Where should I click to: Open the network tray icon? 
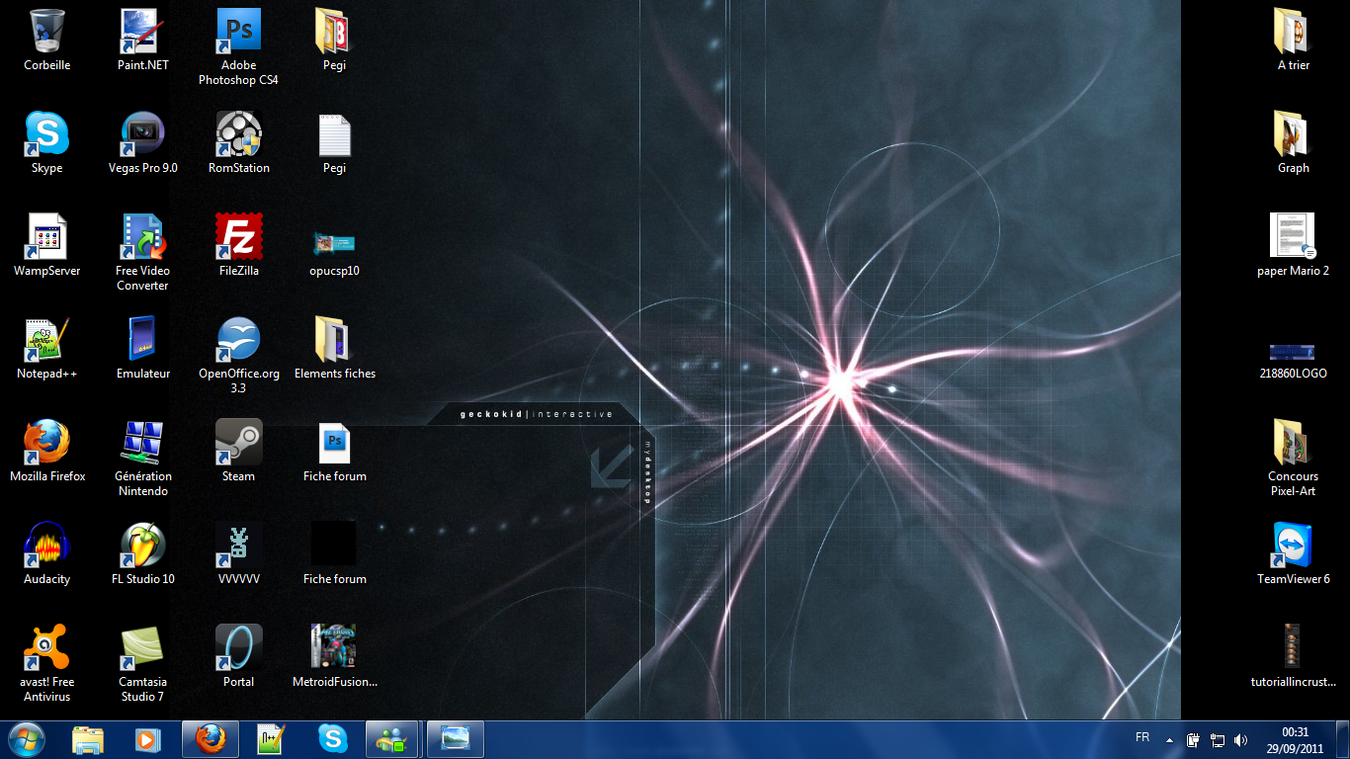(1218, 739)
